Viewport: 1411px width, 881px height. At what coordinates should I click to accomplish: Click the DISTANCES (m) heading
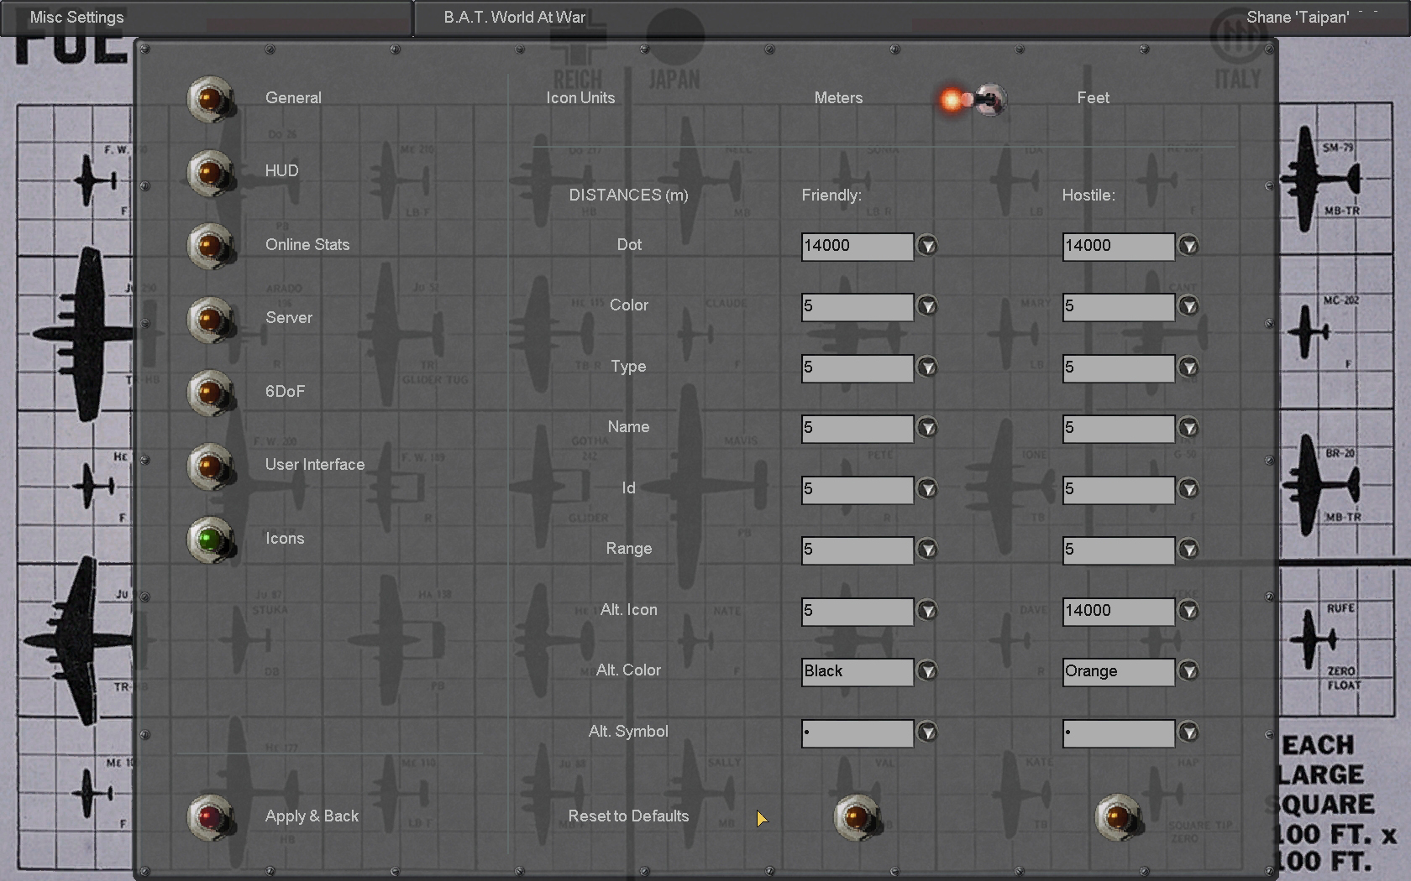coord(628,195)
